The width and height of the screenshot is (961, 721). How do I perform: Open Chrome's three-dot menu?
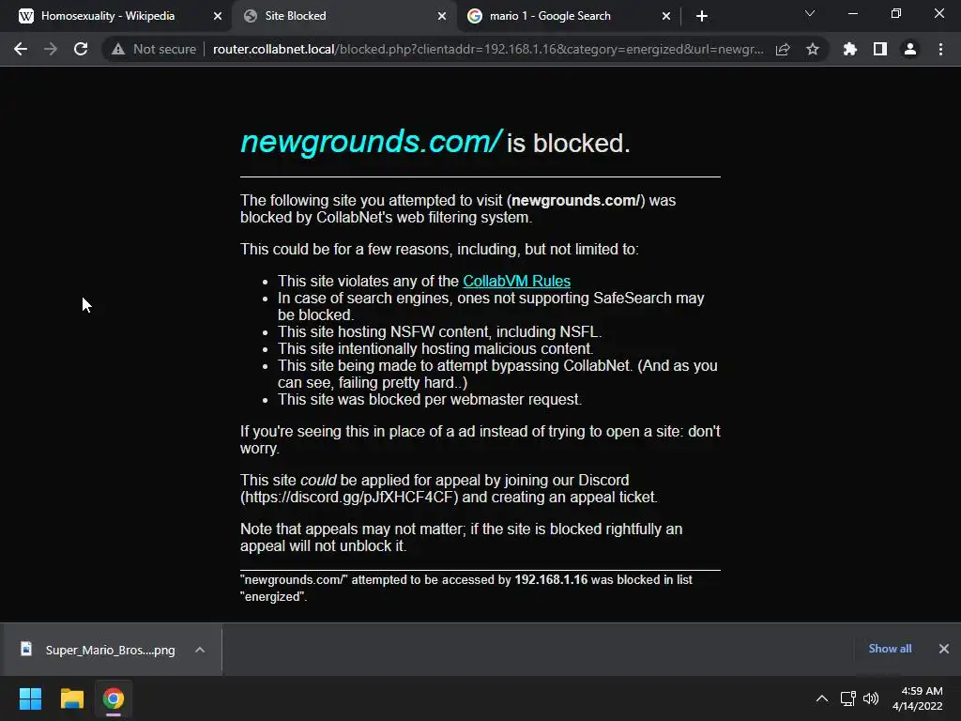tap(940, 49)
